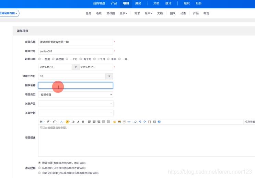Open the H1 heading format menu
Image resolution: width=255 pixels, height=178 pixels.
pyautogui.click(x=42, y=122)
